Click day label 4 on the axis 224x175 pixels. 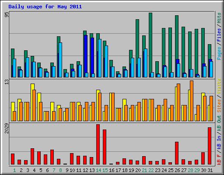click(34, 170)
